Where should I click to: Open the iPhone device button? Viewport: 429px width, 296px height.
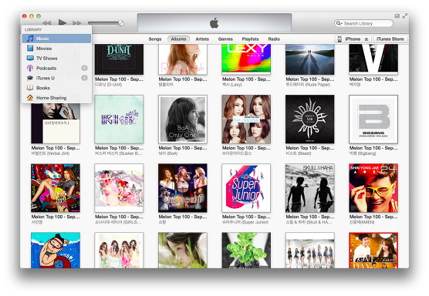(353, 39)
